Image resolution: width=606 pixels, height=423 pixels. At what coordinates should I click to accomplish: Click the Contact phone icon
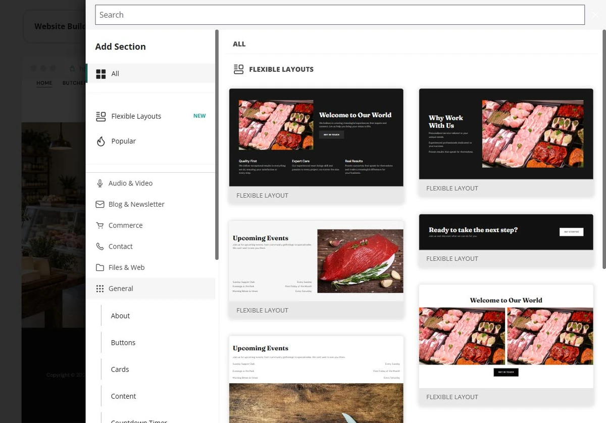(100, 247)
